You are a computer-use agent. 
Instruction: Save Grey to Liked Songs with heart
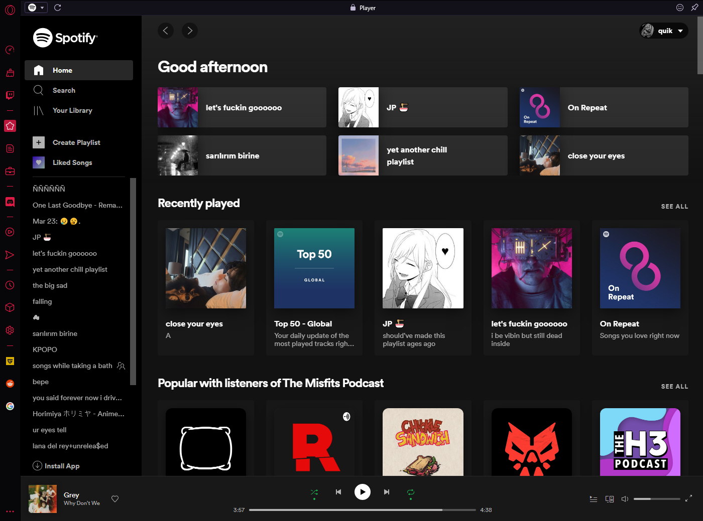pos(115,499)
